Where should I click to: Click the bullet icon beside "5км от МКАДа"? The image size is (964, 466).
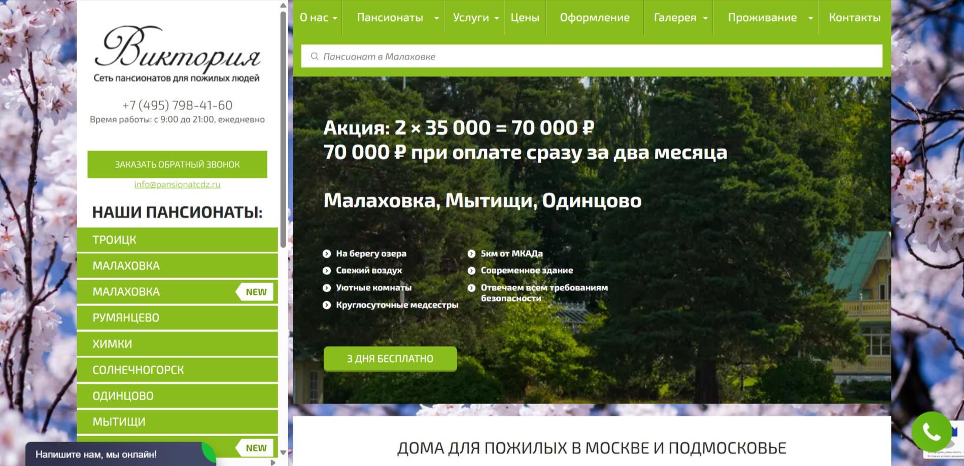(x=471, y=254)
